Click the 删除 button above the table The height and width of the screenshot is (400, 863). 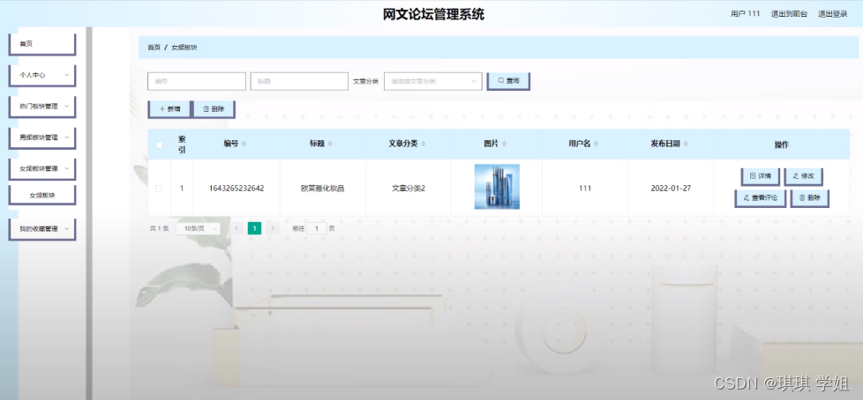(x=214, y=109)
